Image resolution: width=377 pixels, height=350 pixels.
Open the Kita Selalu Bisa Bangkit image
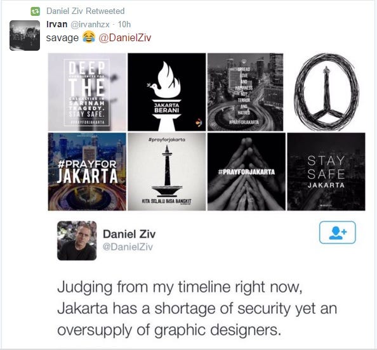(167, 172)
